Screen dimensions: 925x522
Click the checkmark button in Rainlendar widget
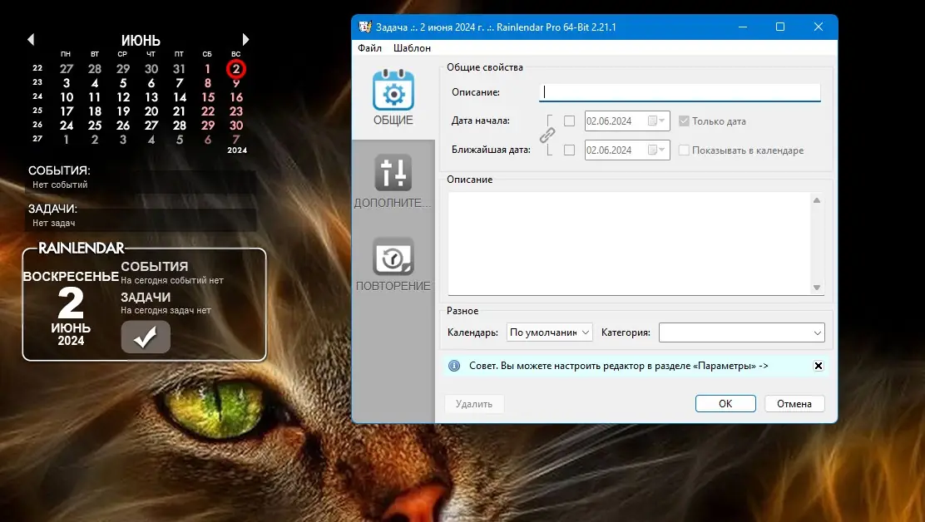coord(146,337)
